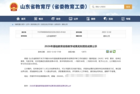Open the 专题 special topics nav item
This screenshot has width=140, height=94.
(126, 19)
